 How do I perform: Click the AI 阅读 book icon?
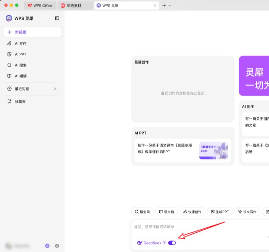[x=9, y=76]
